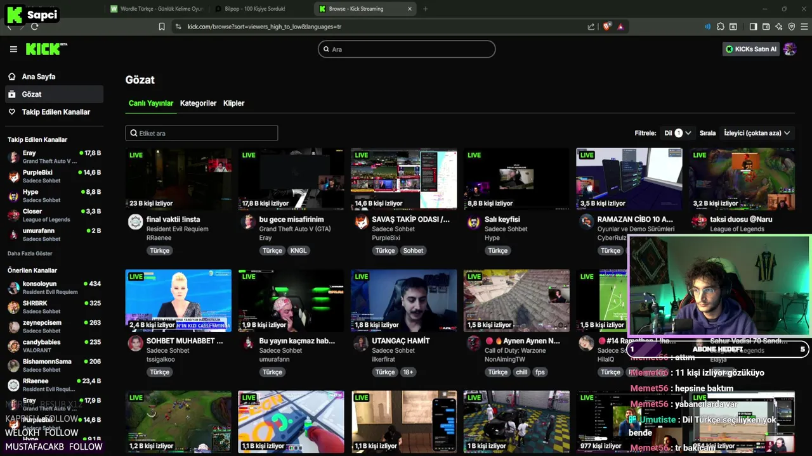
Task: Click CyberRulz avatar beside RAMAZAN CİBO stream
Action: [586, 222]
